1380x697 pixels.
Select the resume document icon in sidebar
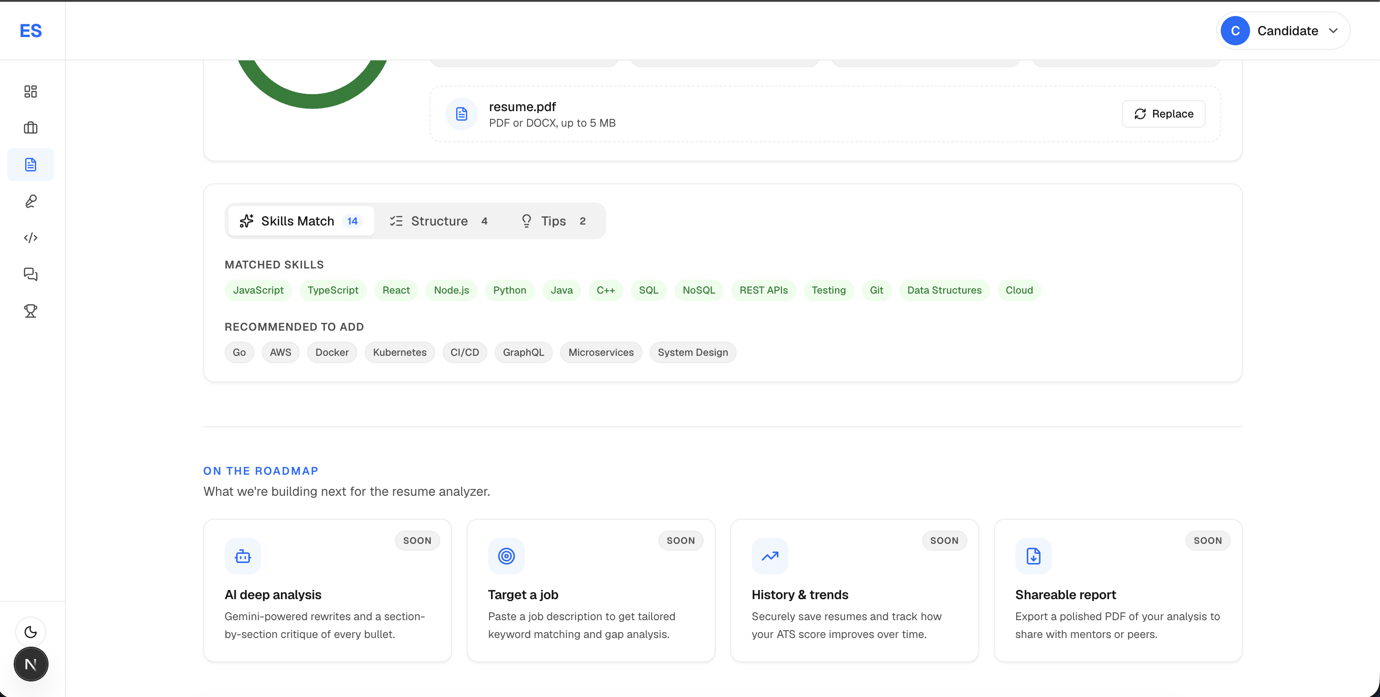[x=31, y=164]
